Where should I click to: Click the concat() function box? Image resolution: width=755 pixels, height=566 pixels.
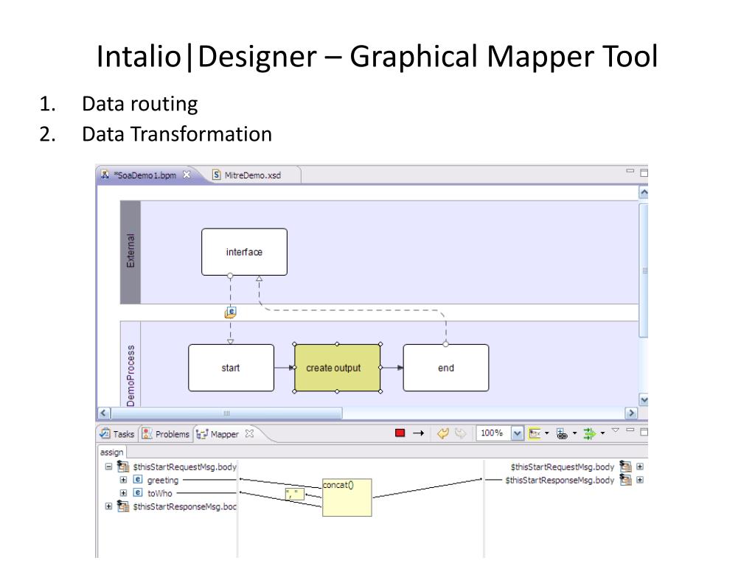347,497
